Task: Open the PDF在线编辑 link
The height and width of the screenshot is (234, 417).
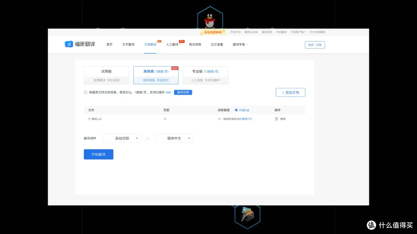Action: click(x=317, y=32)
